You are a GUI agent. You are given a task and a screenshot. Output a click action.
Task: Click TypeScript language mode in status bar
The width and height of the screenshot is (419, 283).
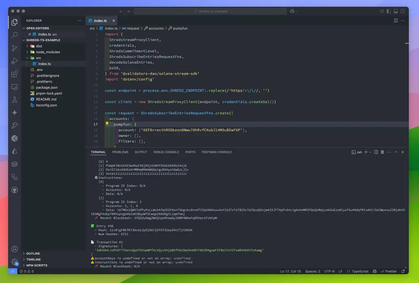360,271
